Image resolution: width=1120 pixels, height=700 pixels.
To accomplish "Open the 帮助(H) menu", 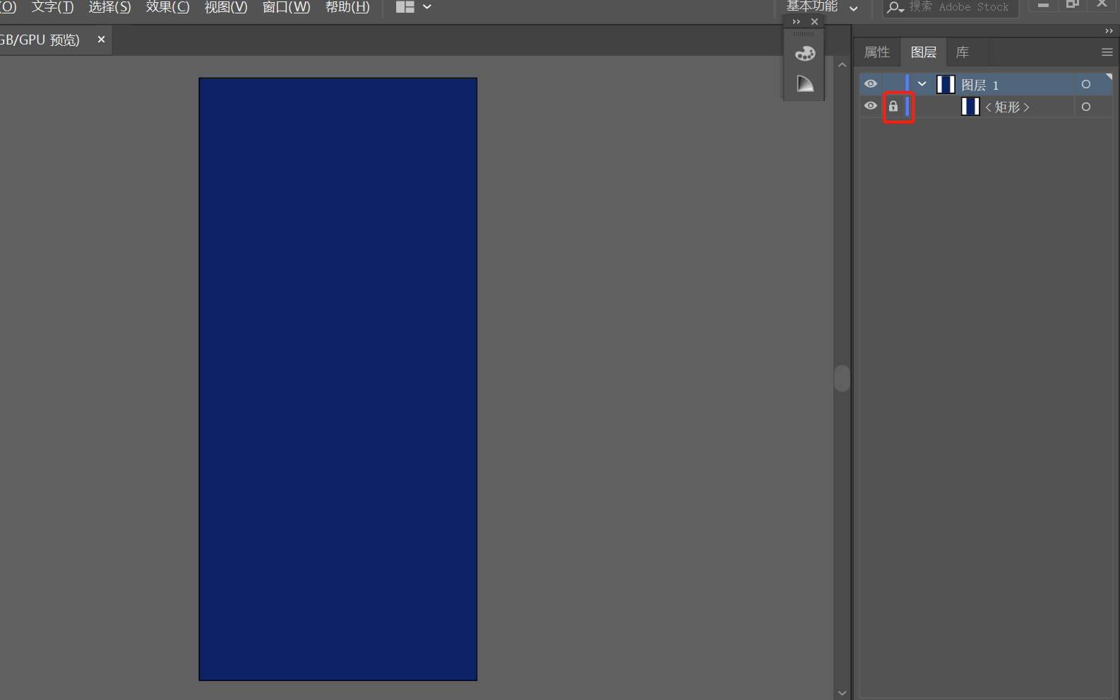I will coord(347,7).
